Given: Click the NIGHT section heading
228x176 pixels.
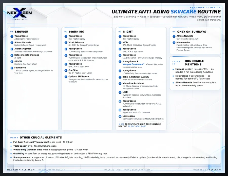Looking at the screenshot, I should (x=128, y=32).
